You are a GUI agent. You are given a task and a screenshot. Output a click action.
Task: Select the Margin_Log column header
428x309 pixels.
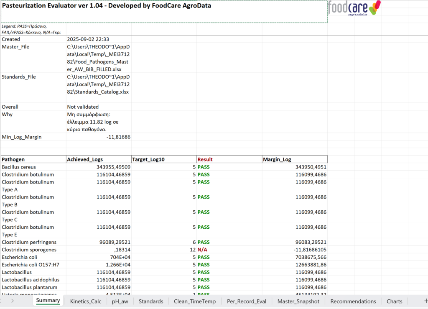(295, 159)
